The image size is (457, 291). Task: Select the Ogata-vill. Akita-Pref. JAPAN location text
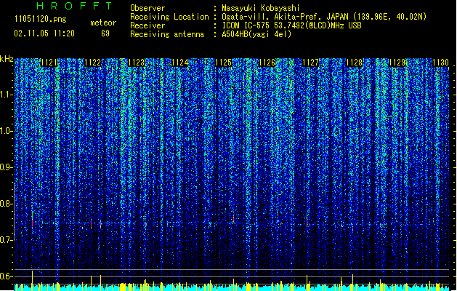[324, 17]
